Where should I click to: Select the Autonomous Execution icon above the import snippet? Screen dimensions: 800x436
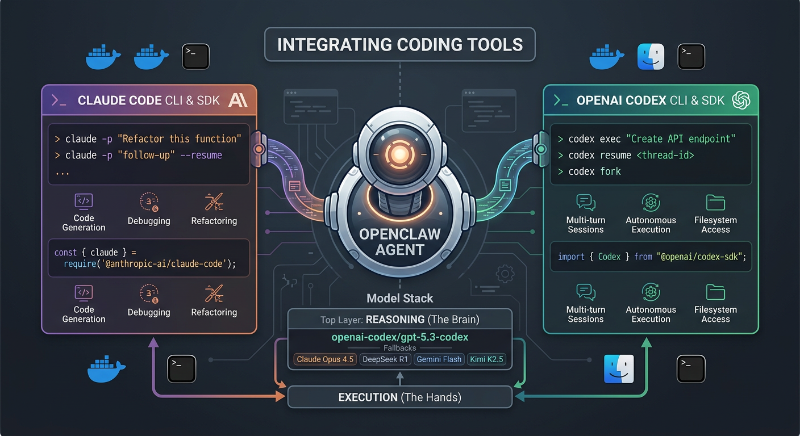pos(651,202)
